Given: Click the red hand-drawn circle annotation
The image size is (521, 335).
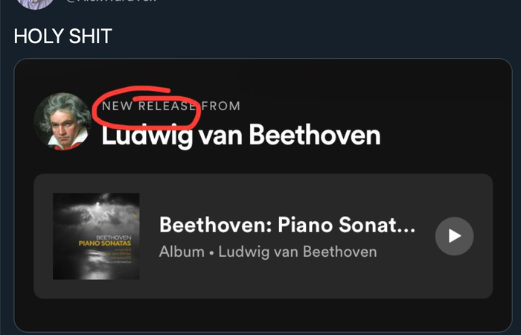Looking at the screenshot, I should (x=146, y=108).
